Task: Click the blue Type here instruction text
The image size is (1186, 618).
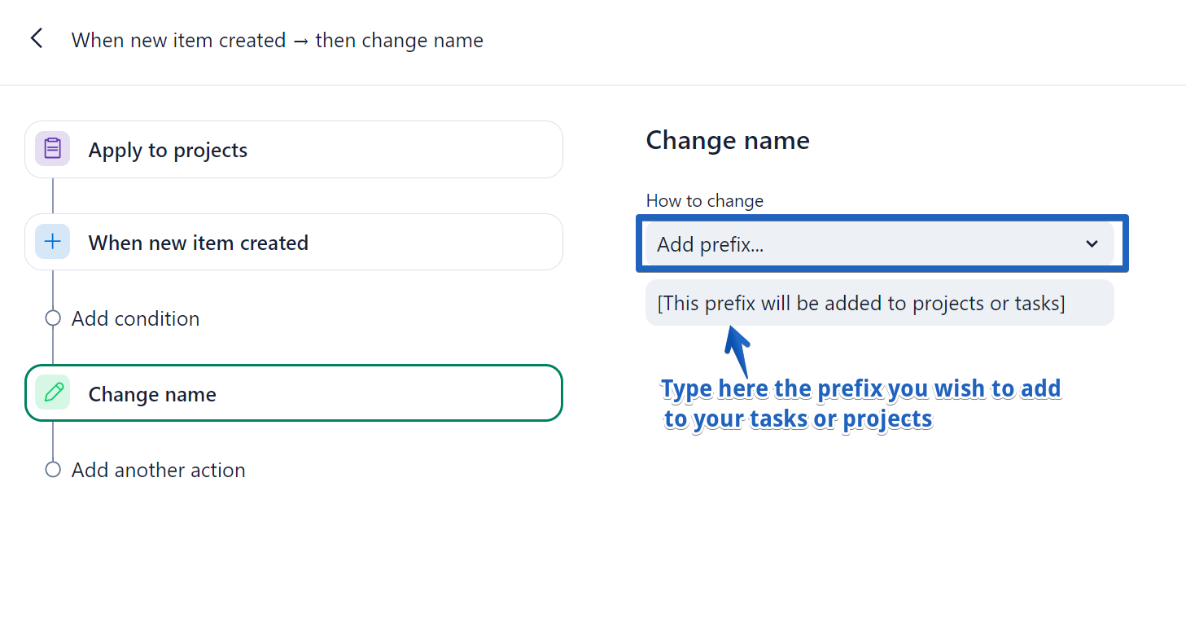Action: pyautogui.click(x=860, y=388)
